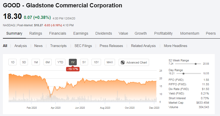220x116 pixels.
Task: Click the 52 Week Range slider marker
Action: click(x=195, y=64)
